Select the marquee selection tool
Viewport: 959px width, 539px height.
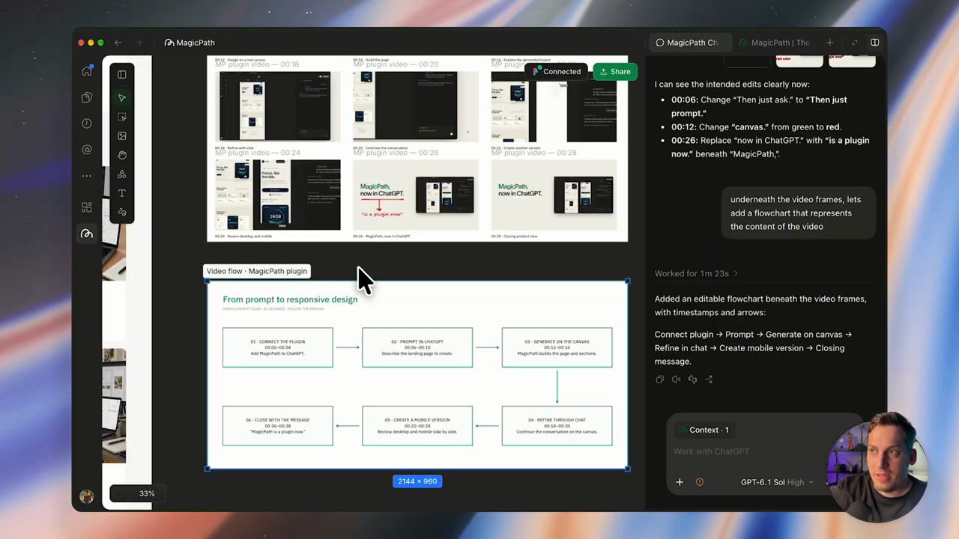click(x=122, y=118)
